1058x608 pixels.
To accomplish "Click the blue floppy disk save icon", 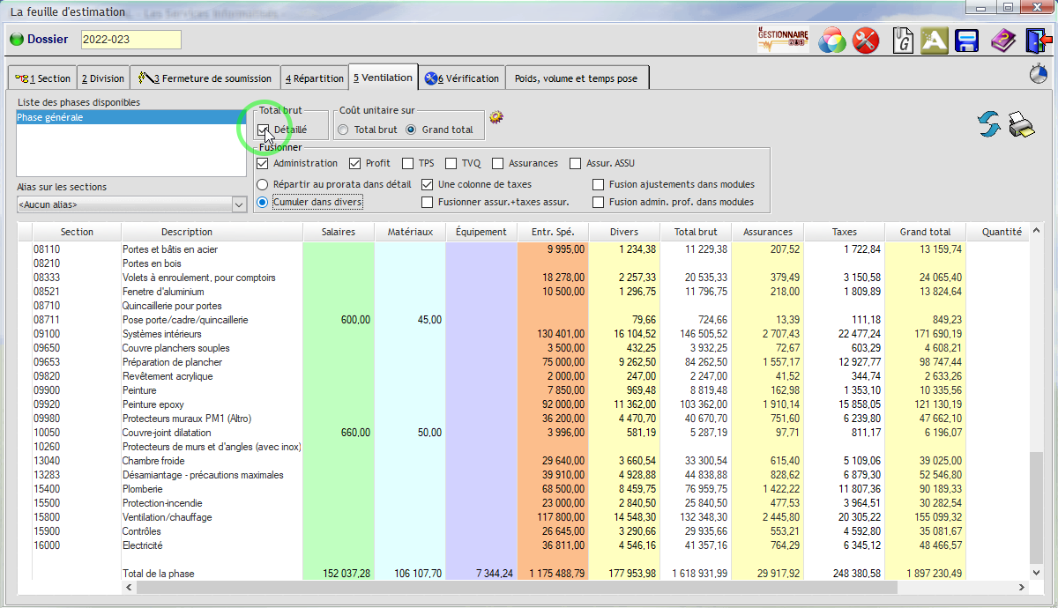I will pos(968,41).
